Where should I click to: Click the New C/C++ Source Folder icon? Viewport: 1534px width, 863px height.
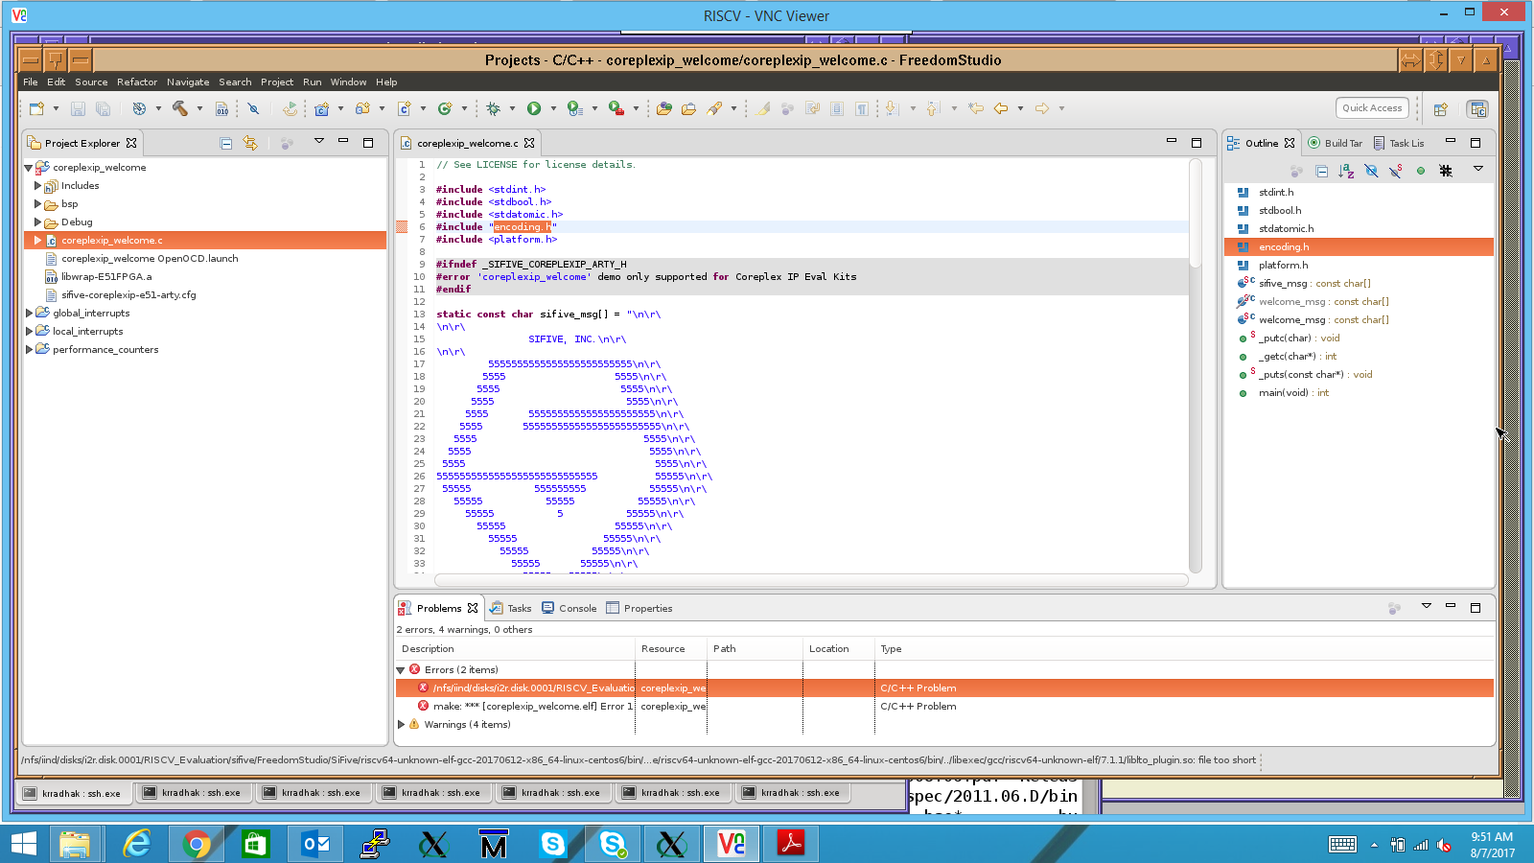click(x=363, y=108)
